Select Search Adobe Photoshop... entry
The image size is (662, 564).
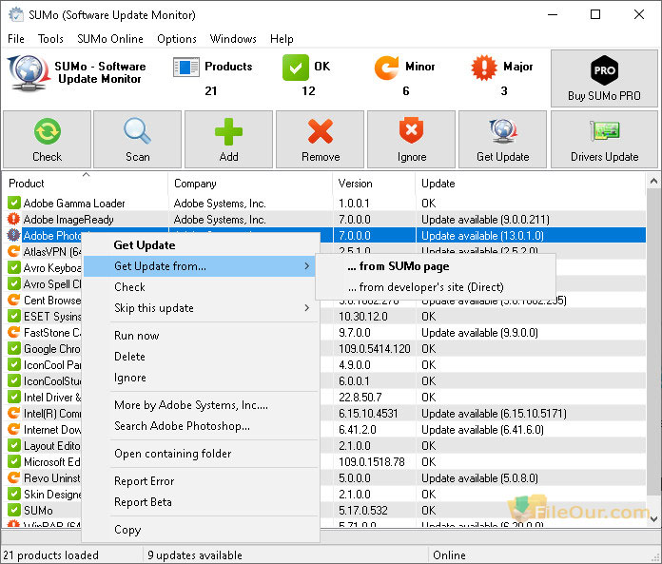(201, 426)
